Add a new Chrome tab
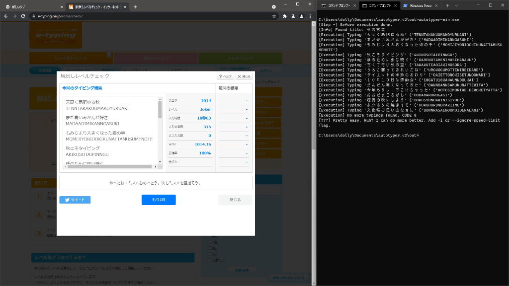509x286 pixels. click(x=135, y=7)
